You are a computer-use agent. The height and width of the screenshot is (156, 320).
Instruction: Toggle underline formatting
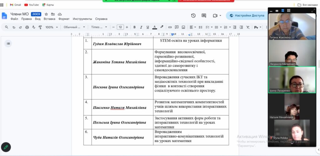148,27
